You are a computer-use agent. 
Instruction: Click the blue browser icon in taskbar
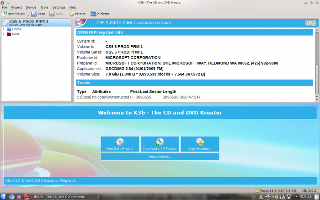pos(11,197)
